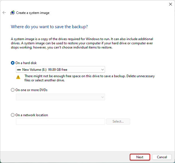Click the drive icon beside New Volume (E:)
This screenshot has width=175, height=163.
point(19,70)
